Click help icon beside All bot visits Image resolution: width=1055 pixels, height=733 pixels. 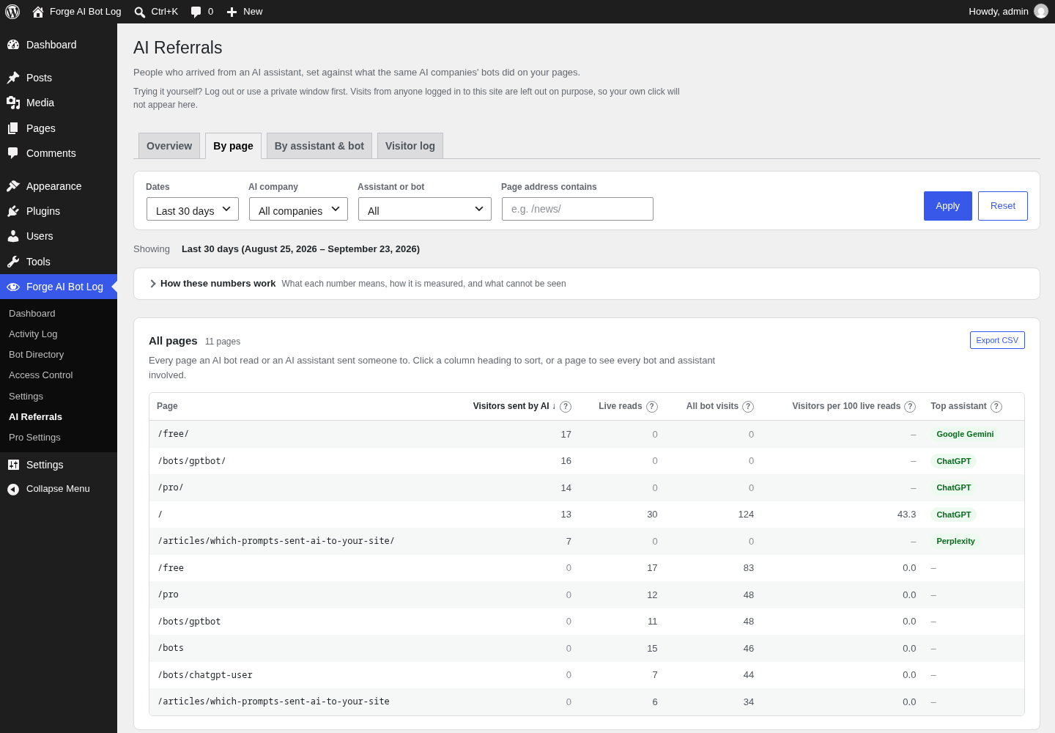point(748,407)
